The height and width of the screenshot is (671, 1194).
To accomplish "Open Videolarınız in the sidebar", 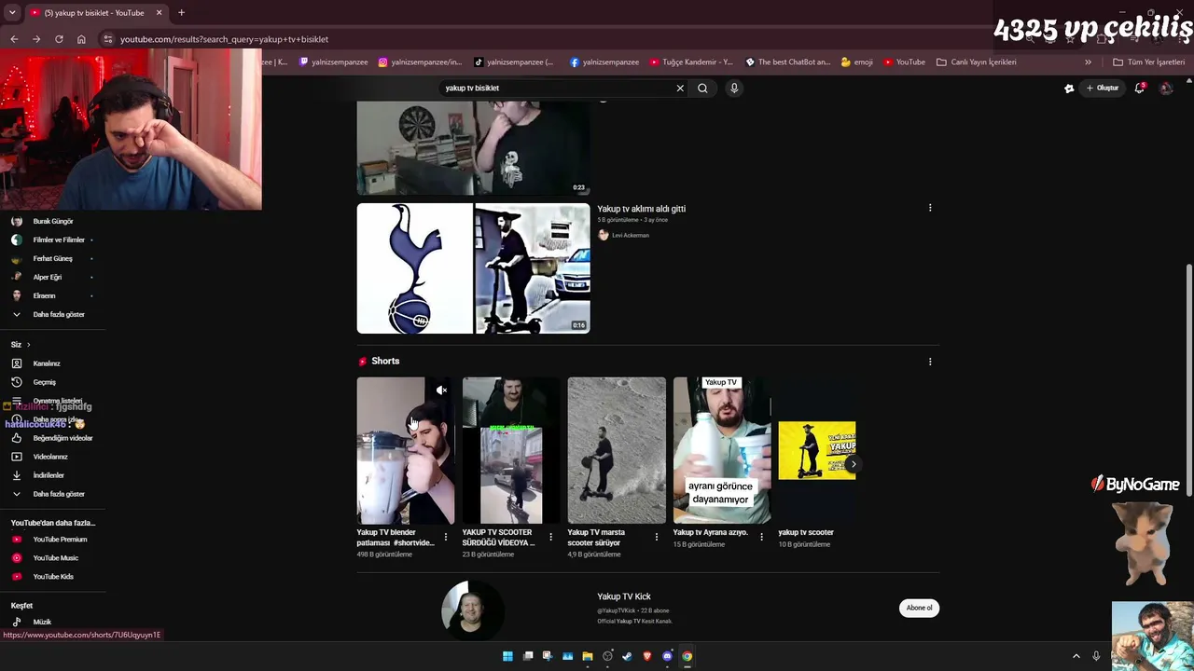I will [x=52, y=457].
